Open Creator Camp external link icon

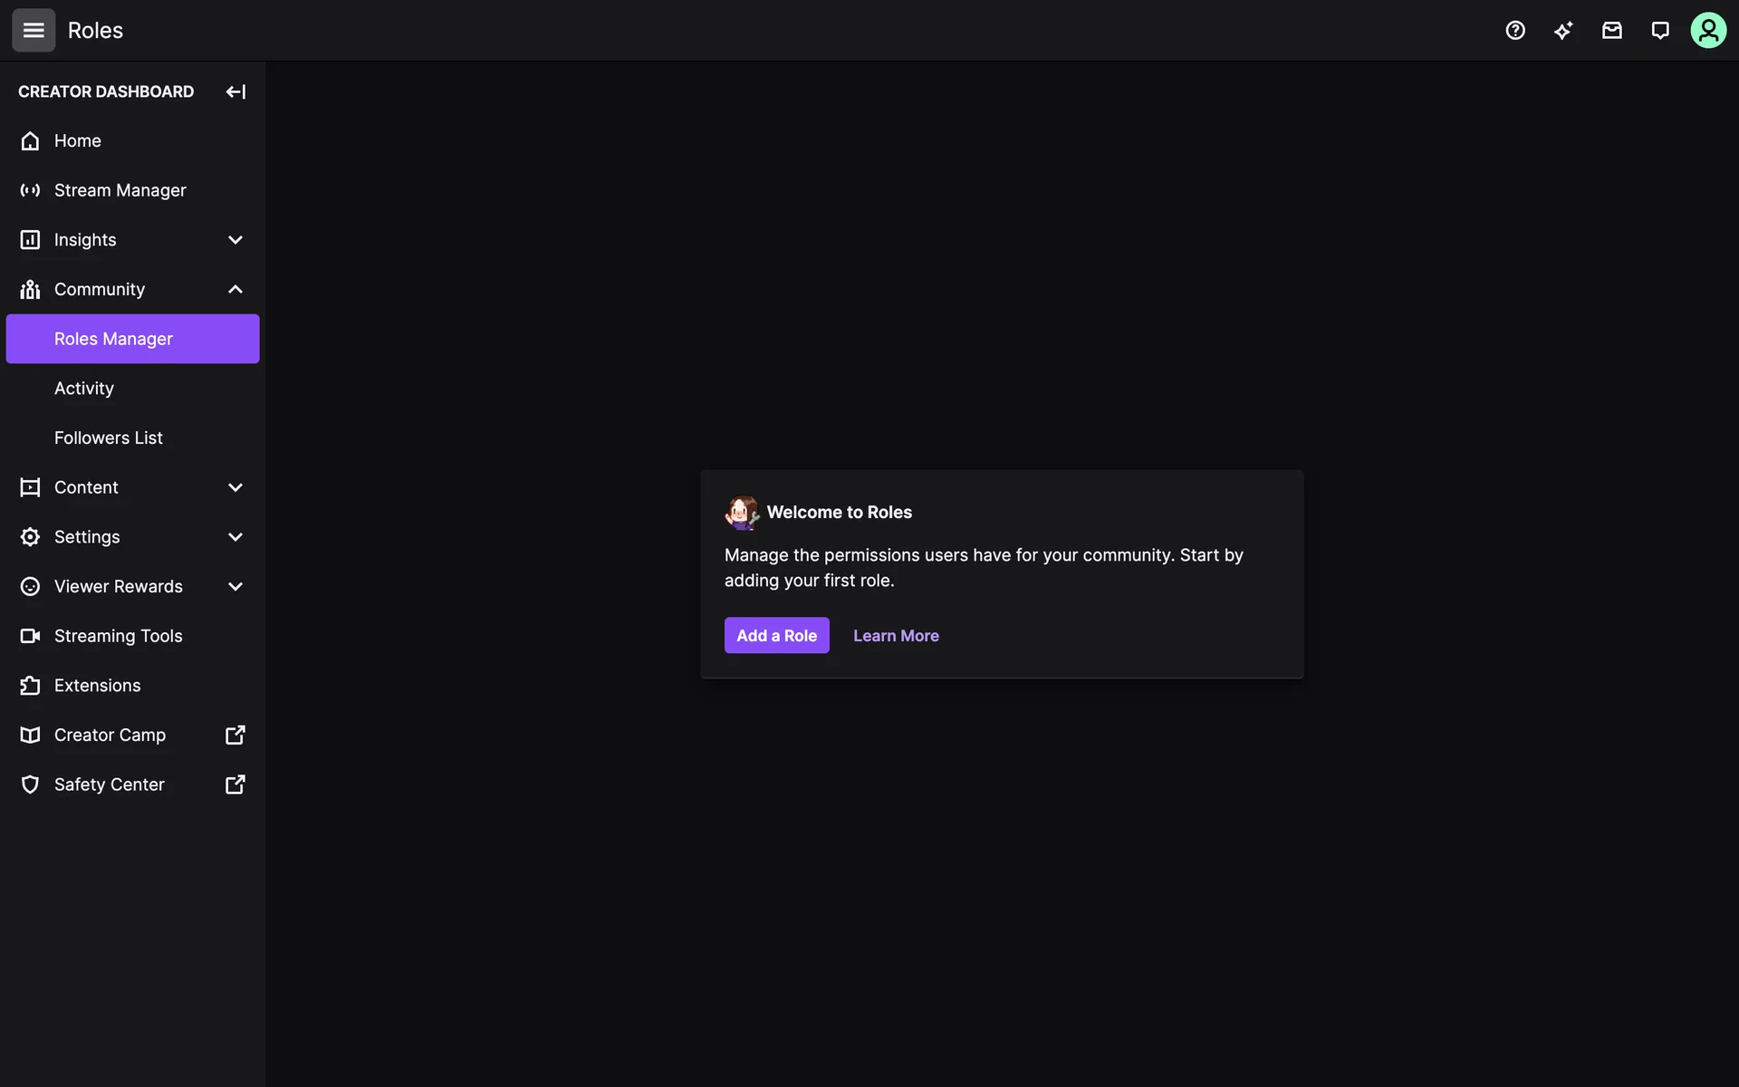[x=235, y=735]
